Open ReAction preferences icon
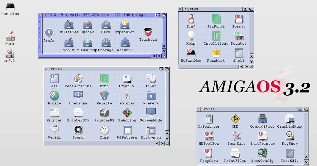Image resolution: width=317 pixels, height=166 pixels. click(127, 113)
